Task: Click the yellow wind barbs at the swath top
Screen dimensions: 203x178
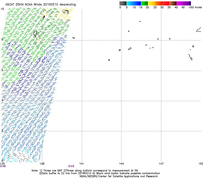Action: (65, 14)
